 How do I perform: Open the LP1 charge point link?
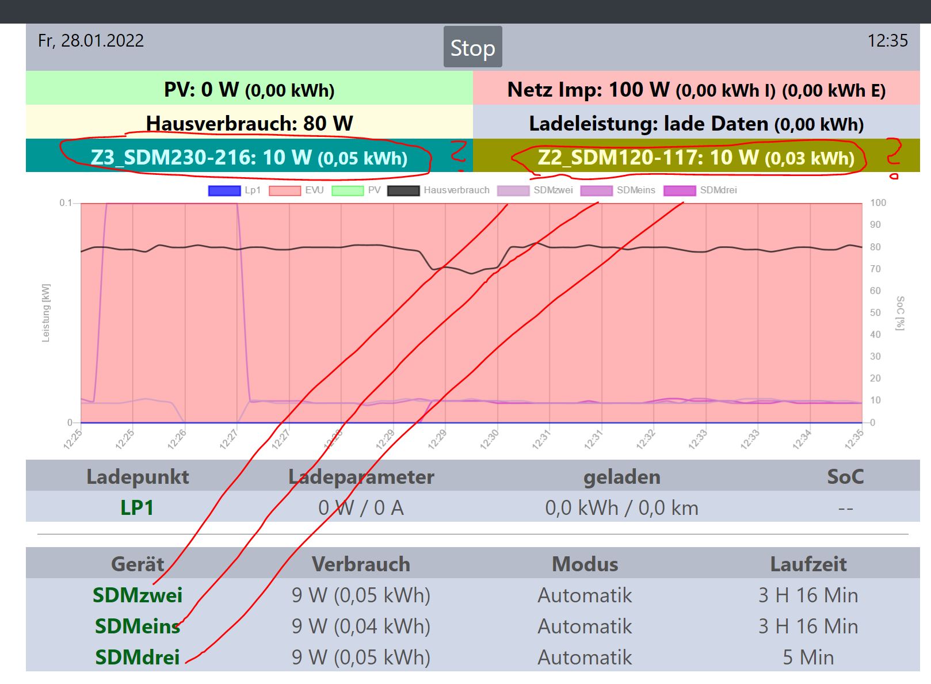137,508
